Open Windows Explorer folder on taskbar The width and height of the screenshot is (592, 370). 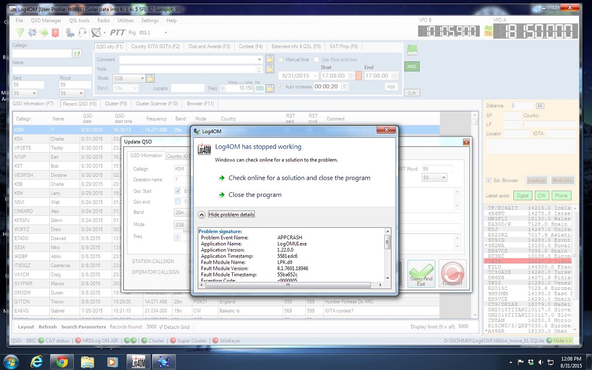tap(87, 362)
